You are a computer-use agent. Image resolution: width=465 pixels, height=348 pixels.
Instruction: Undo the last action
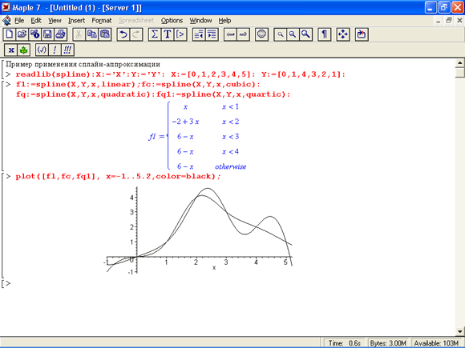(x=123, y=34)
